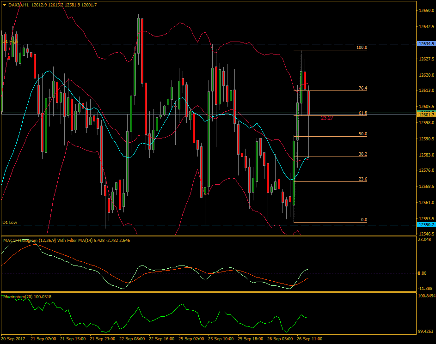Click the 0.0 Fibonacci baseline label
Image resolution: width=436 pixels, height=344 pixels.
(363, 220)
